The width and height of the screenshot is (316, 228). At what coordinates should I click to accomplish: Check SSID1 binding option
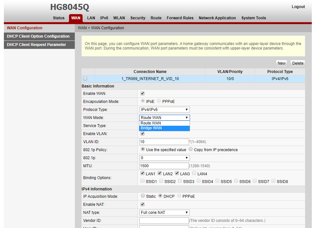tap(143, 181)
